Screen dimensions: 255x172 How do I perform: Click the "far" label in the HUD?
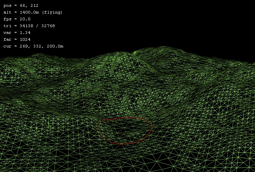tap(7, 39)
